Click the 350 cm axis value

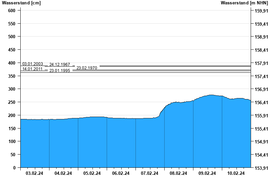(12, 76)
